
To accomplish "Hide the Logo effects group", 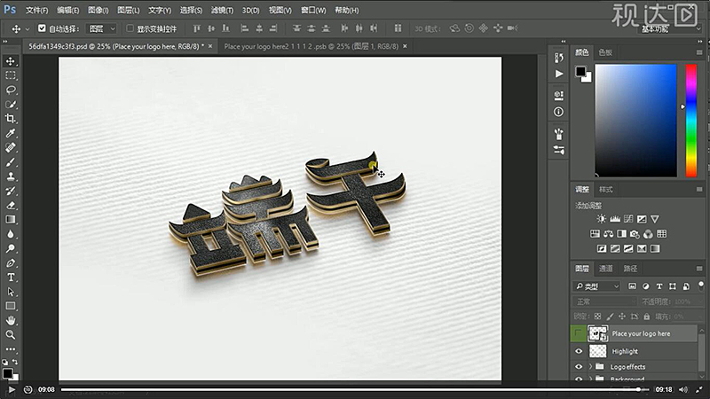I will tap(579, 367).
